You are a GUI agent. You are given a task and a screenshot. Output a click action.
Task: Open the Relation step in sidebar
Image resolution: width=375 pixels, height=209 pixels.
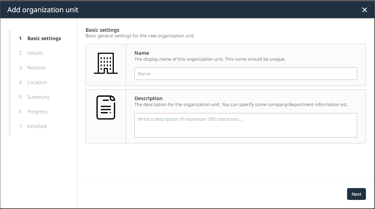click(37, 68)
